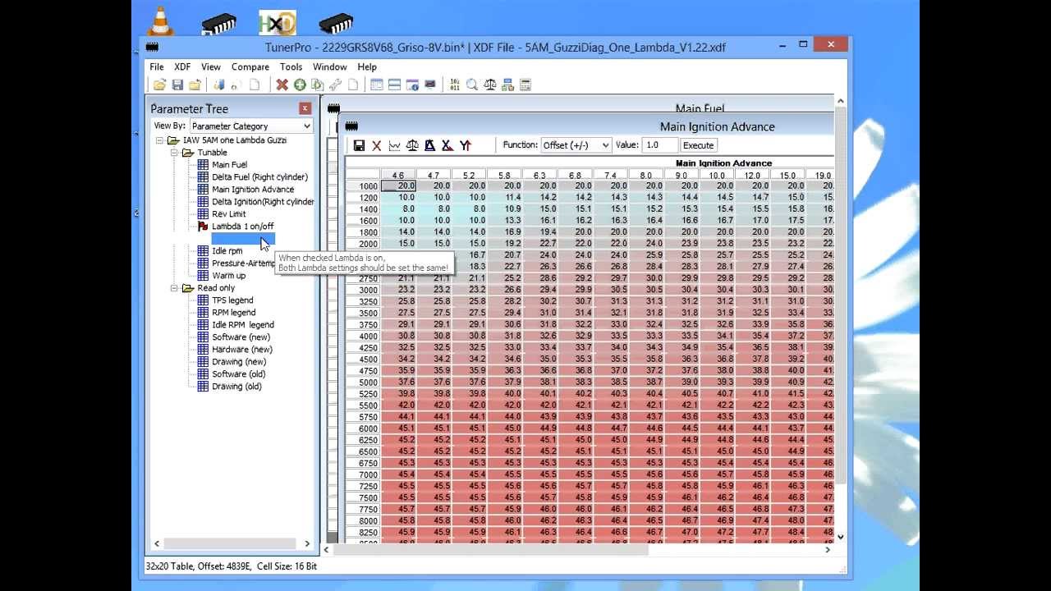Select Idle rpm tree item
Screen dimensions: 1051x591
227,251
